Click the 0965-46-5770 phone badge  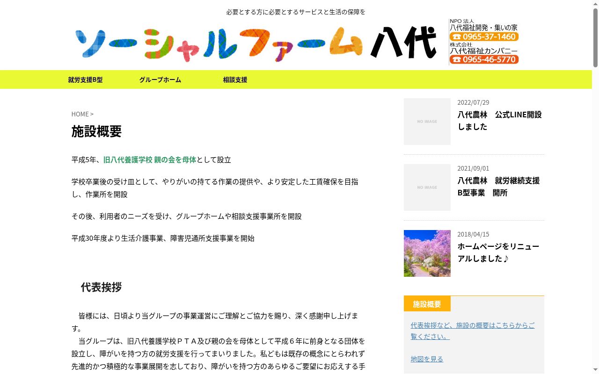(x=484, y=59)
